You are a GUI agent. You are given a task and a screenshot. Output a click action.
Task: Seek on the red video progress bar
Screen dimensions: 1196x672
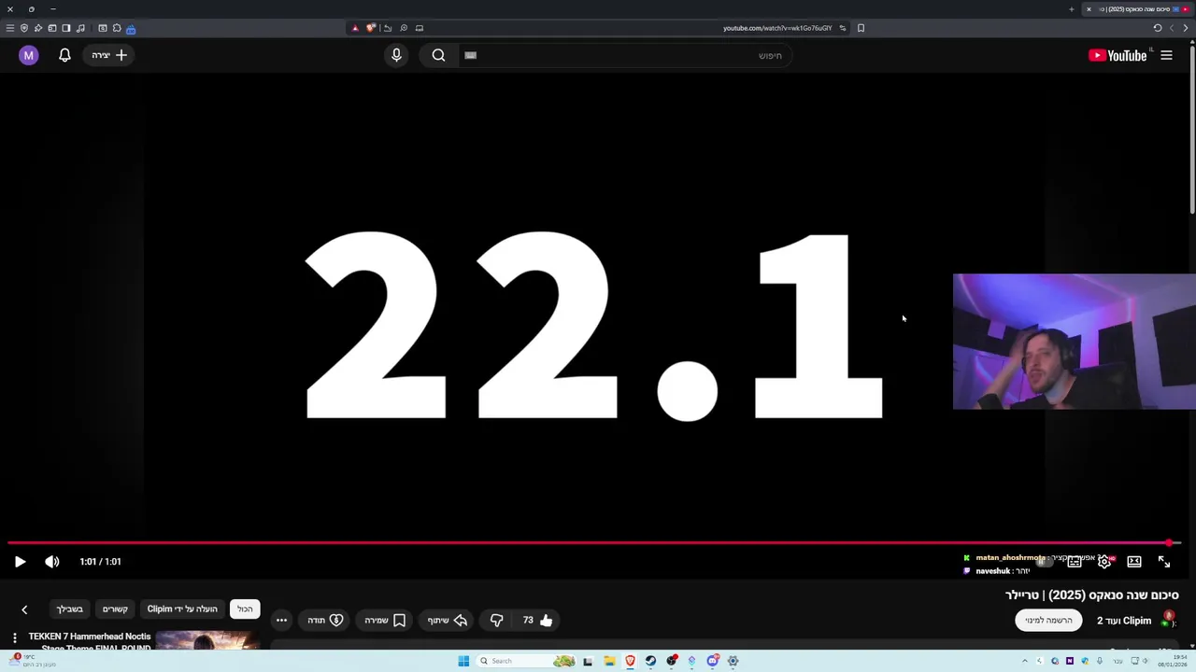pyautogui.click(x=594, y=542)
